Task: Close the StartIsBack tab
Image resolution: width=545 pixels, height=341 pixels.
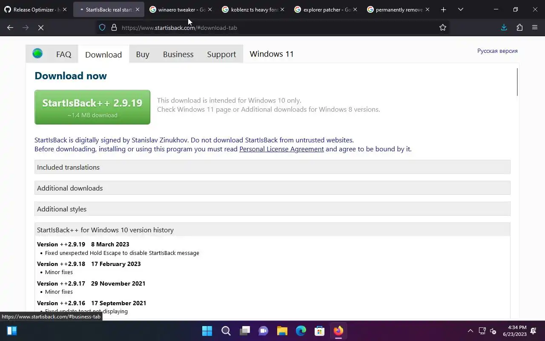Action: [x=137, y=9]
